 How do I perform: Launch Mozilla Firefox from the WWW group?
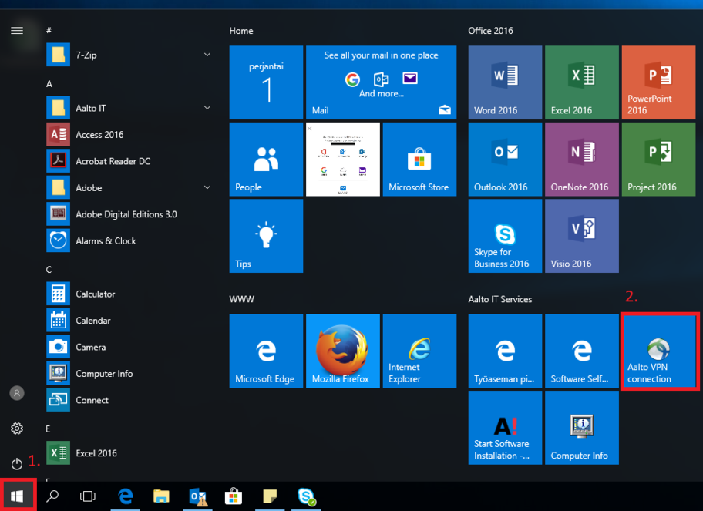coord(342,351)
